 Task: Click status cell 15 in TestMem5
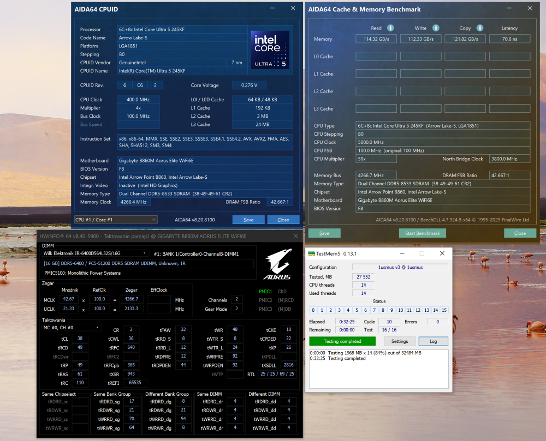(444, 310)
